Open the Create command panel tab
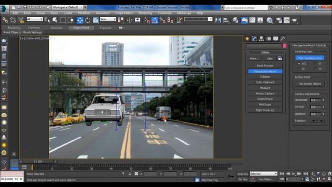The height and width of the screenshot is (187, 332). pos(247,39)
